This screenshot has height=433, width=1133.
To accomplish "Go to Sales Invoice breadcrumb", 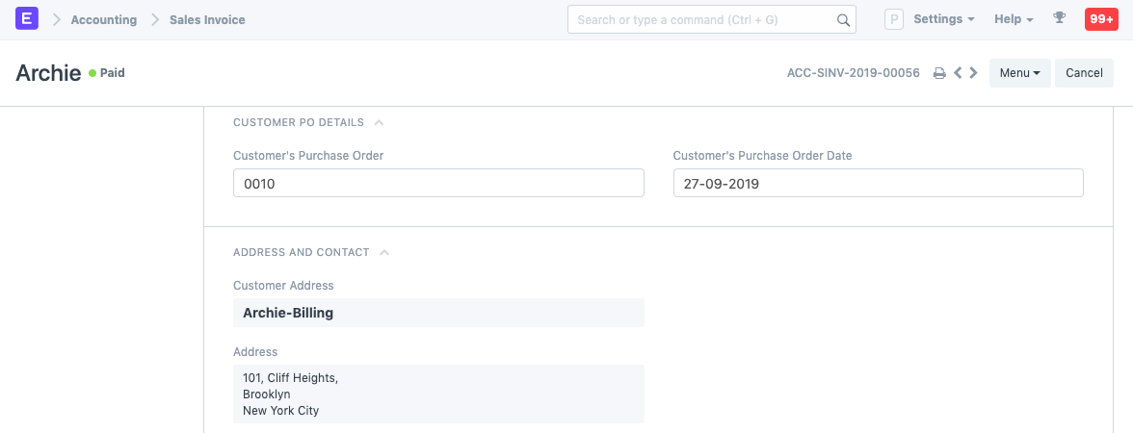I will coord(207,19).
